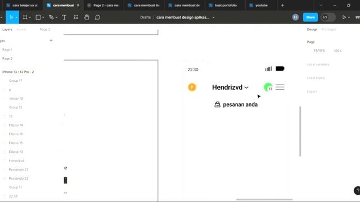360x202 pixels.
Task: Select the iPhone 13 / 13 Pro - 2 frame layer
Action: 18,72
